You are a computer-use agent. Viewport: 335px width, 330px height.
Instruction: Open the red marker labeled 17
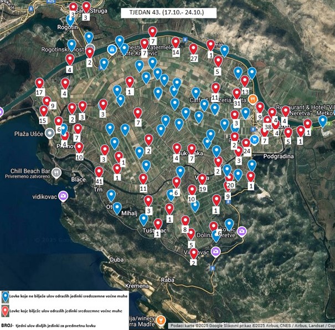(39, 84)
